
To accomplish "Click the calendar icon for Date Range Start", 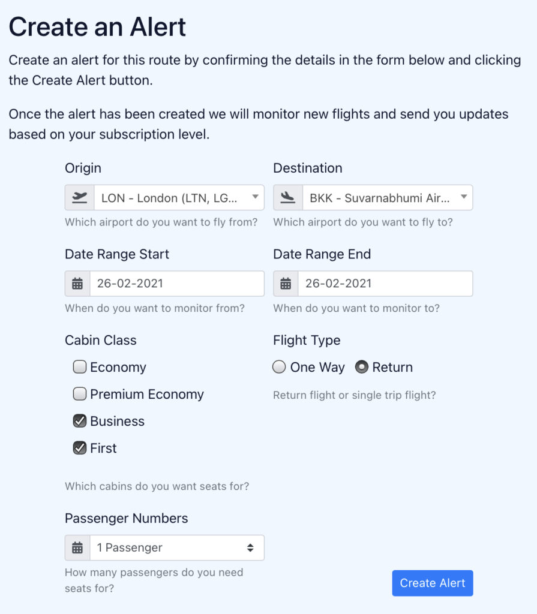I will 77,284.
